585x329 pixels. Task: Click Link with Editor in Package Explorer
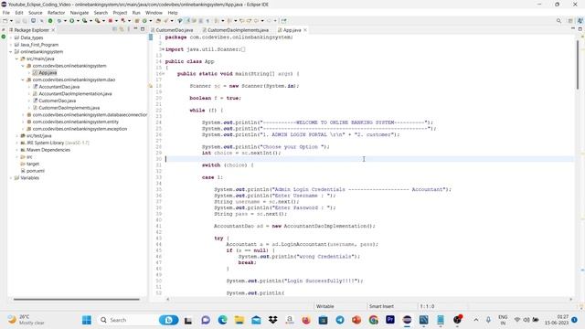tap(122, 29)
